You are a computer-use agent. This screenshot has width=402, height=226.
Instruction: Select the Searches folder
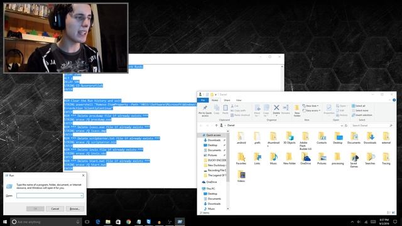(370, 159)
